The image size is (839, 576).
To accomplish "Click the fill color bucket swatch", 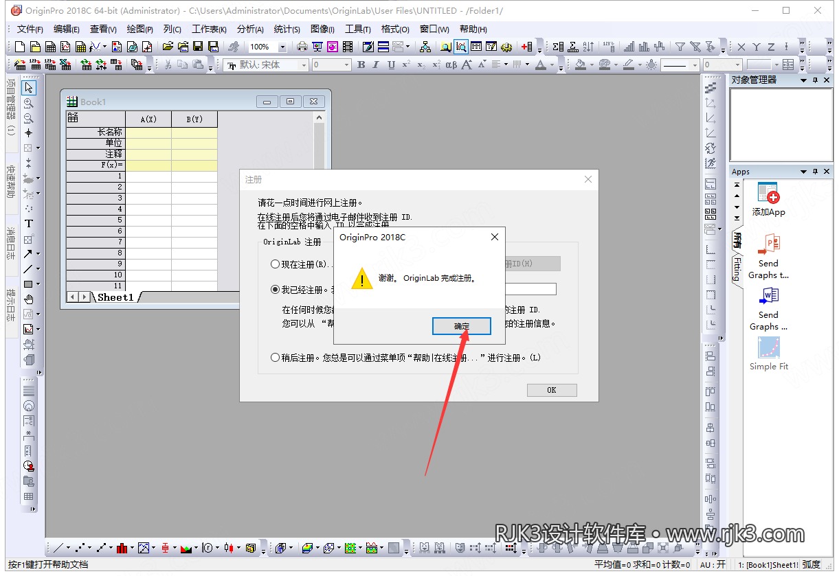I will point(581,65).
